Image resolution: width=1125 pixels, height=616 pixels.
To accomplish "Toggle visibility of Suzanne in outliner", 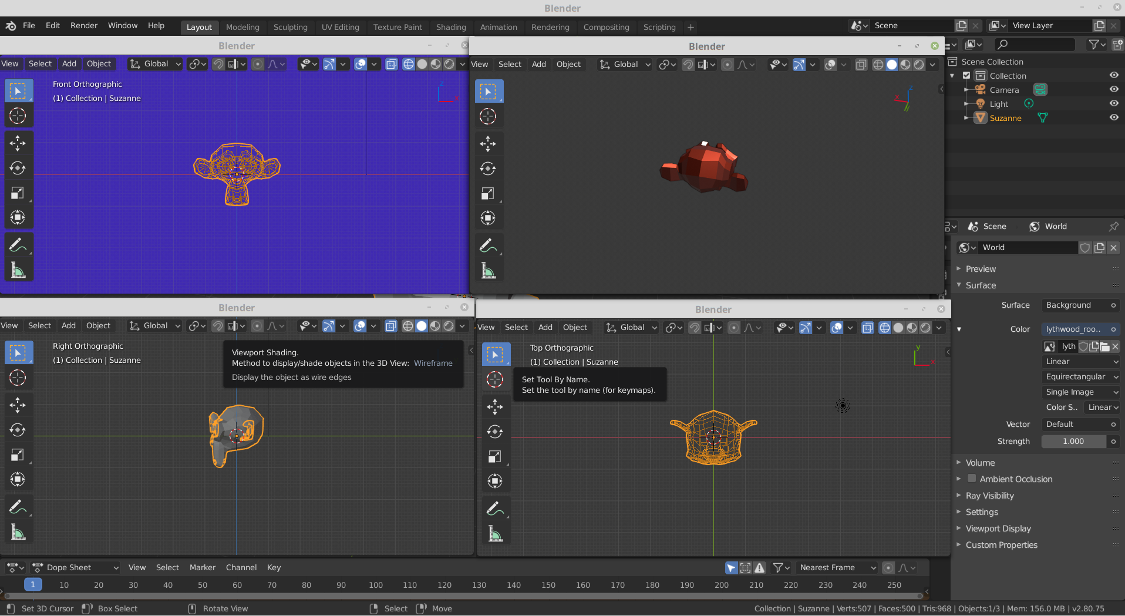I will point(1113,118).
